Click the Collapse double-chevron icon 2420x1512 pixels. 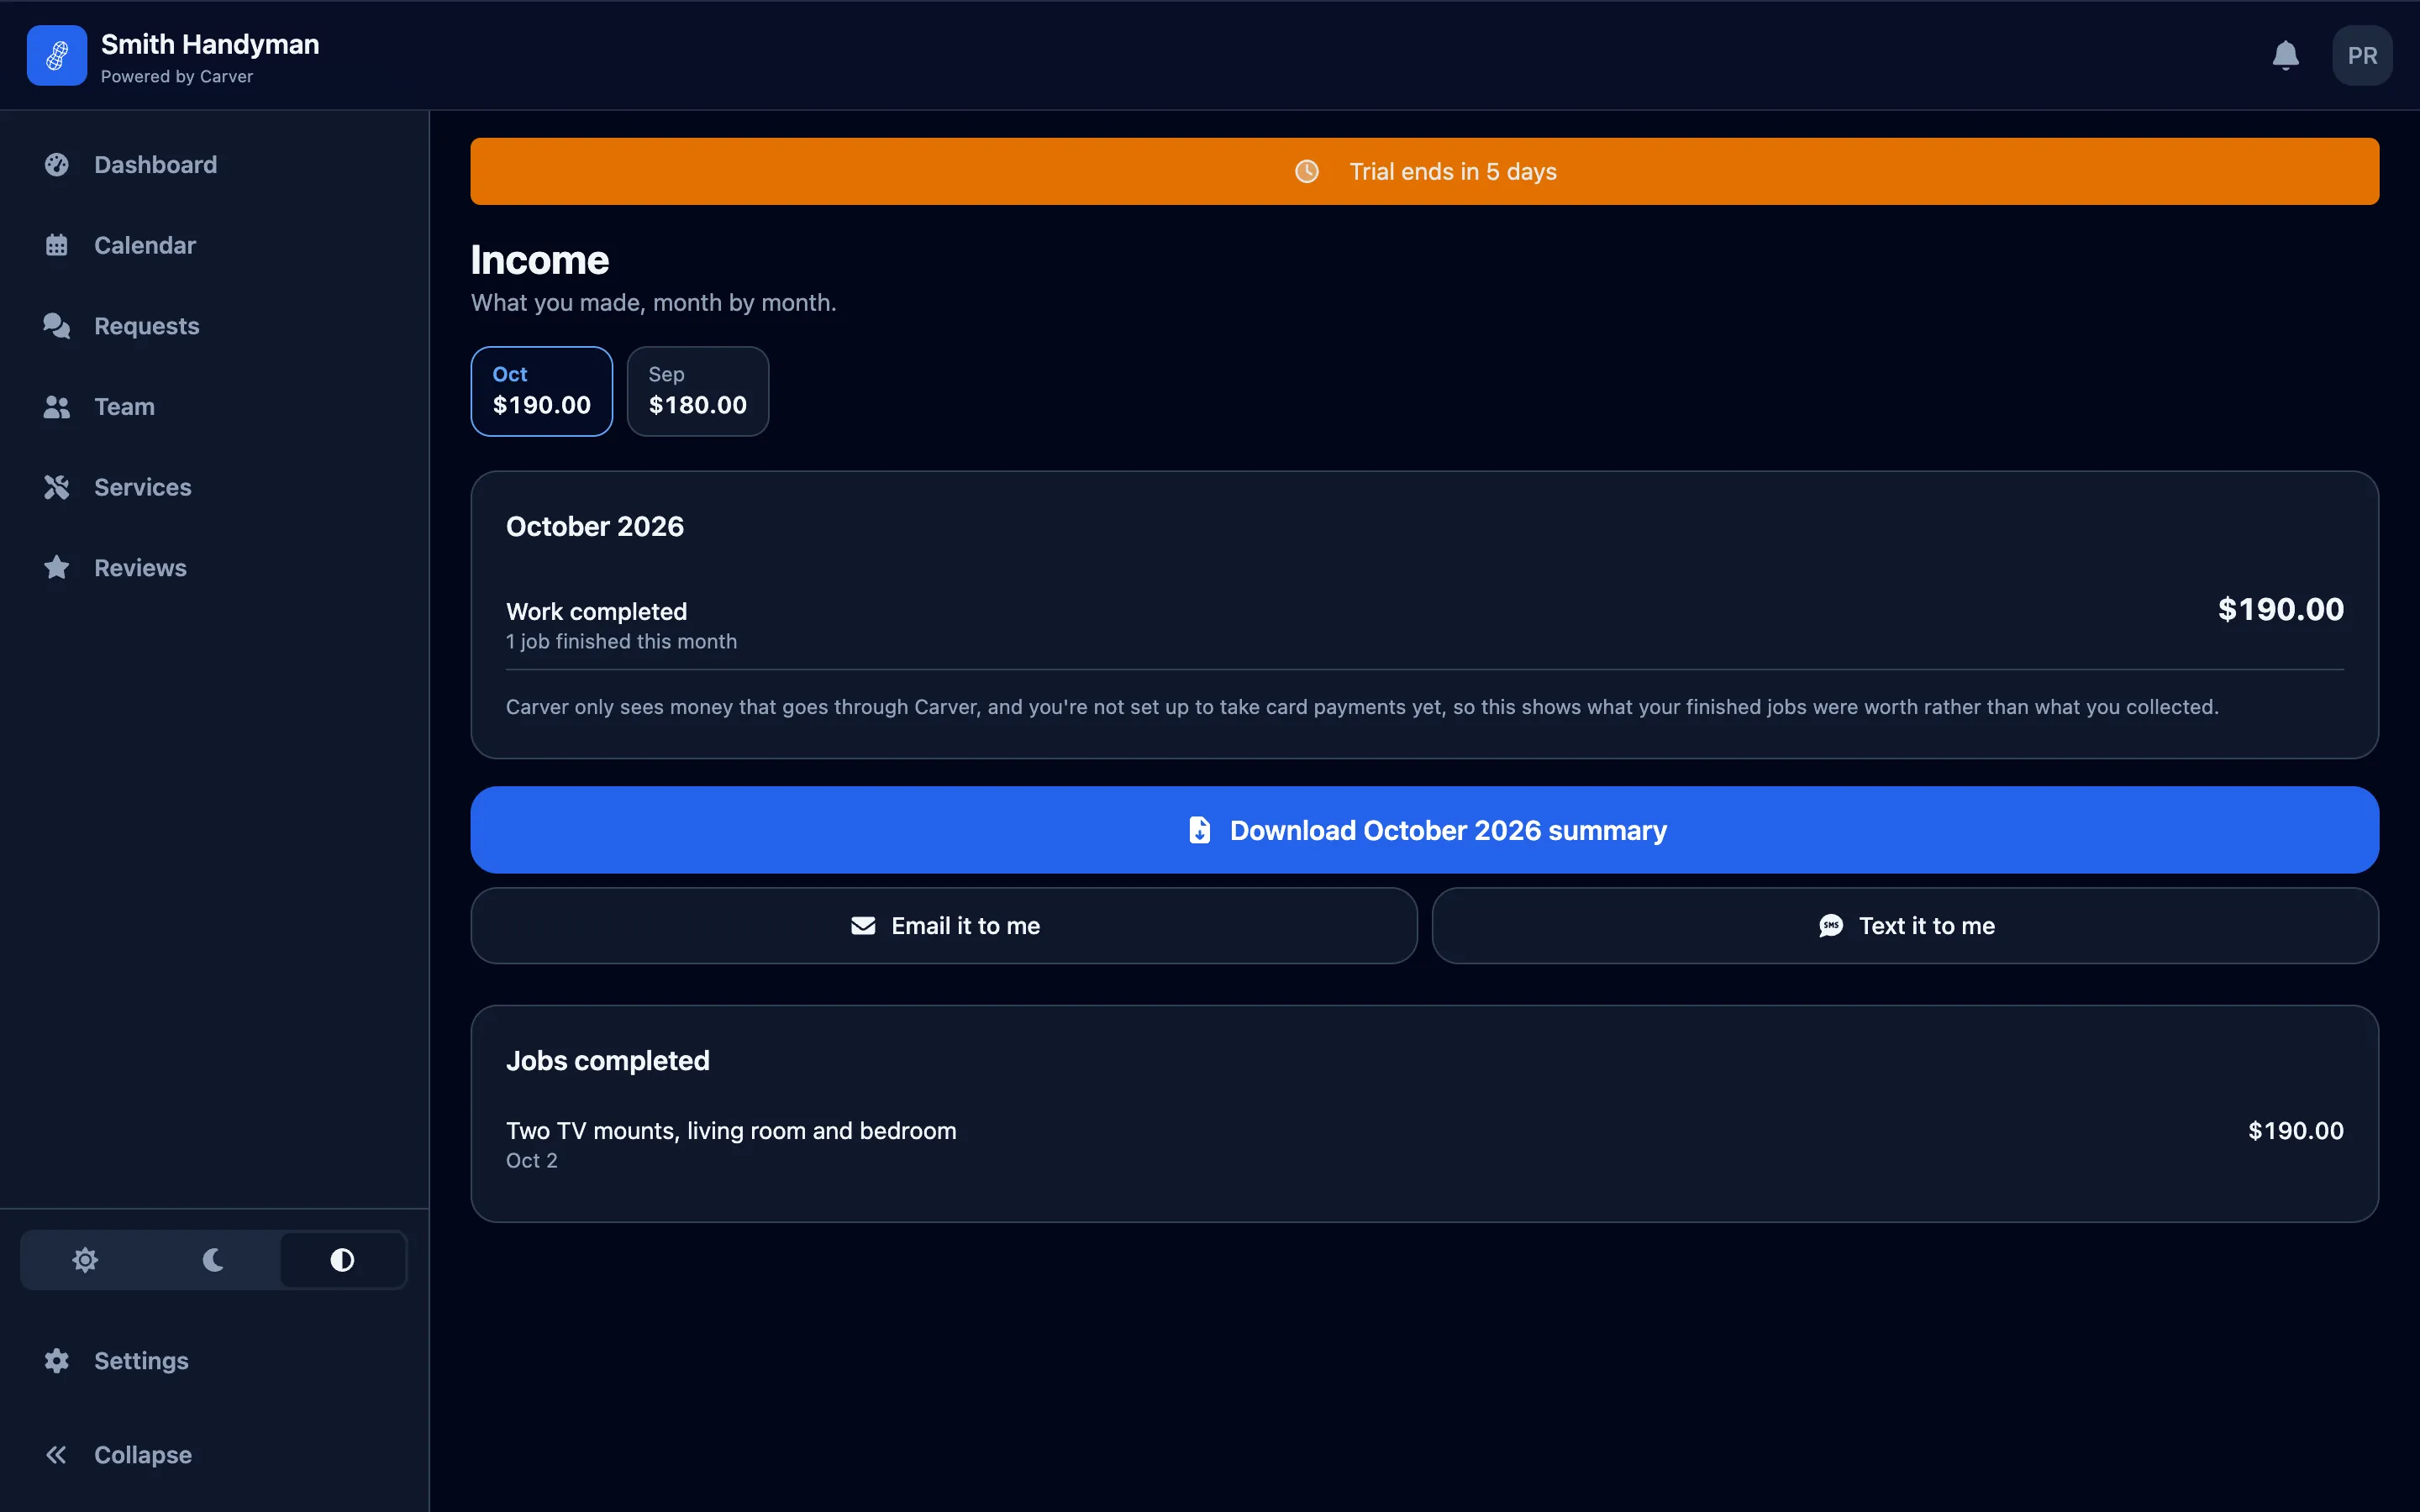click(57, 1455)
